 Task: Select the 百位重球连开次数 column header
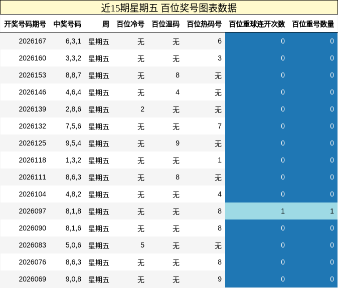point(257,24)
